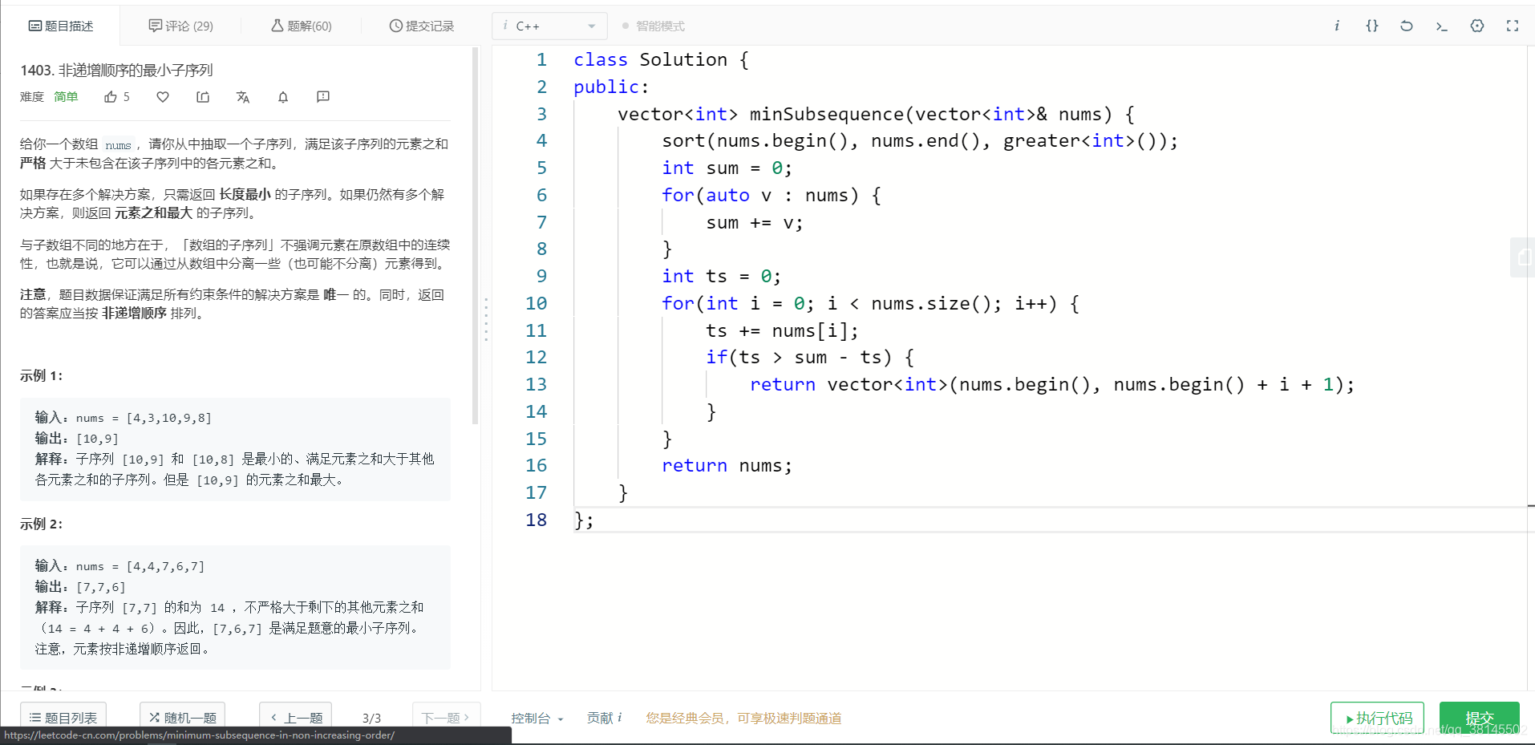Viewport: 1535px width, 745px height.
Task: Click the 执行代码 run code button
Action: (x=1377, y=718)
